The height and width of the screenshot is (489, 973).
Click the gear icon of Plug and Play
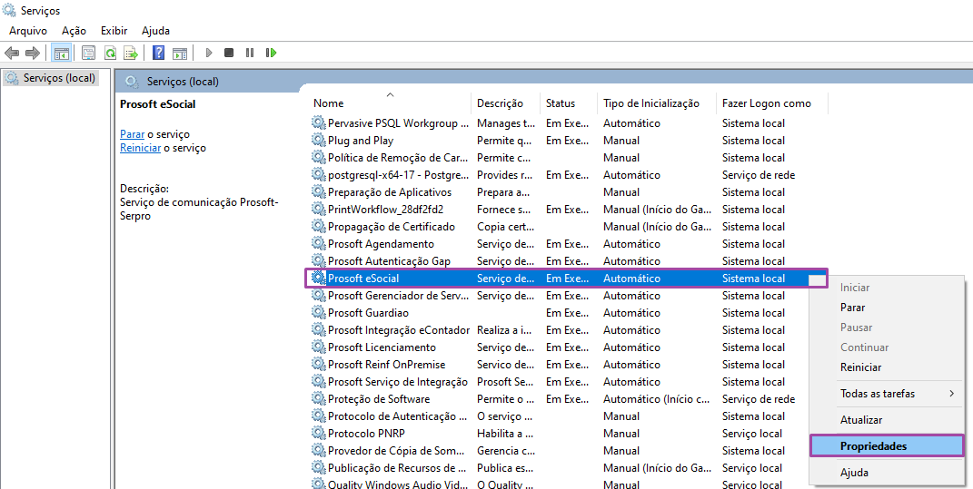pyautogui.click(x=318, y=140)
